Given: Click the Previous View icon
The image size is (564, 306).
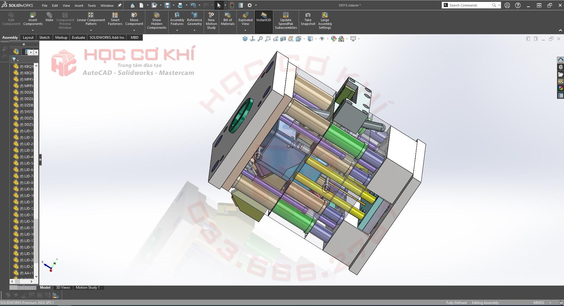Looking at the screenshot, I should click(276, 39).
